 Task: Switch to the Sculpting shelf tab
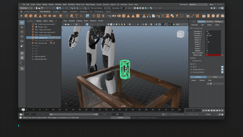(56, 12)
